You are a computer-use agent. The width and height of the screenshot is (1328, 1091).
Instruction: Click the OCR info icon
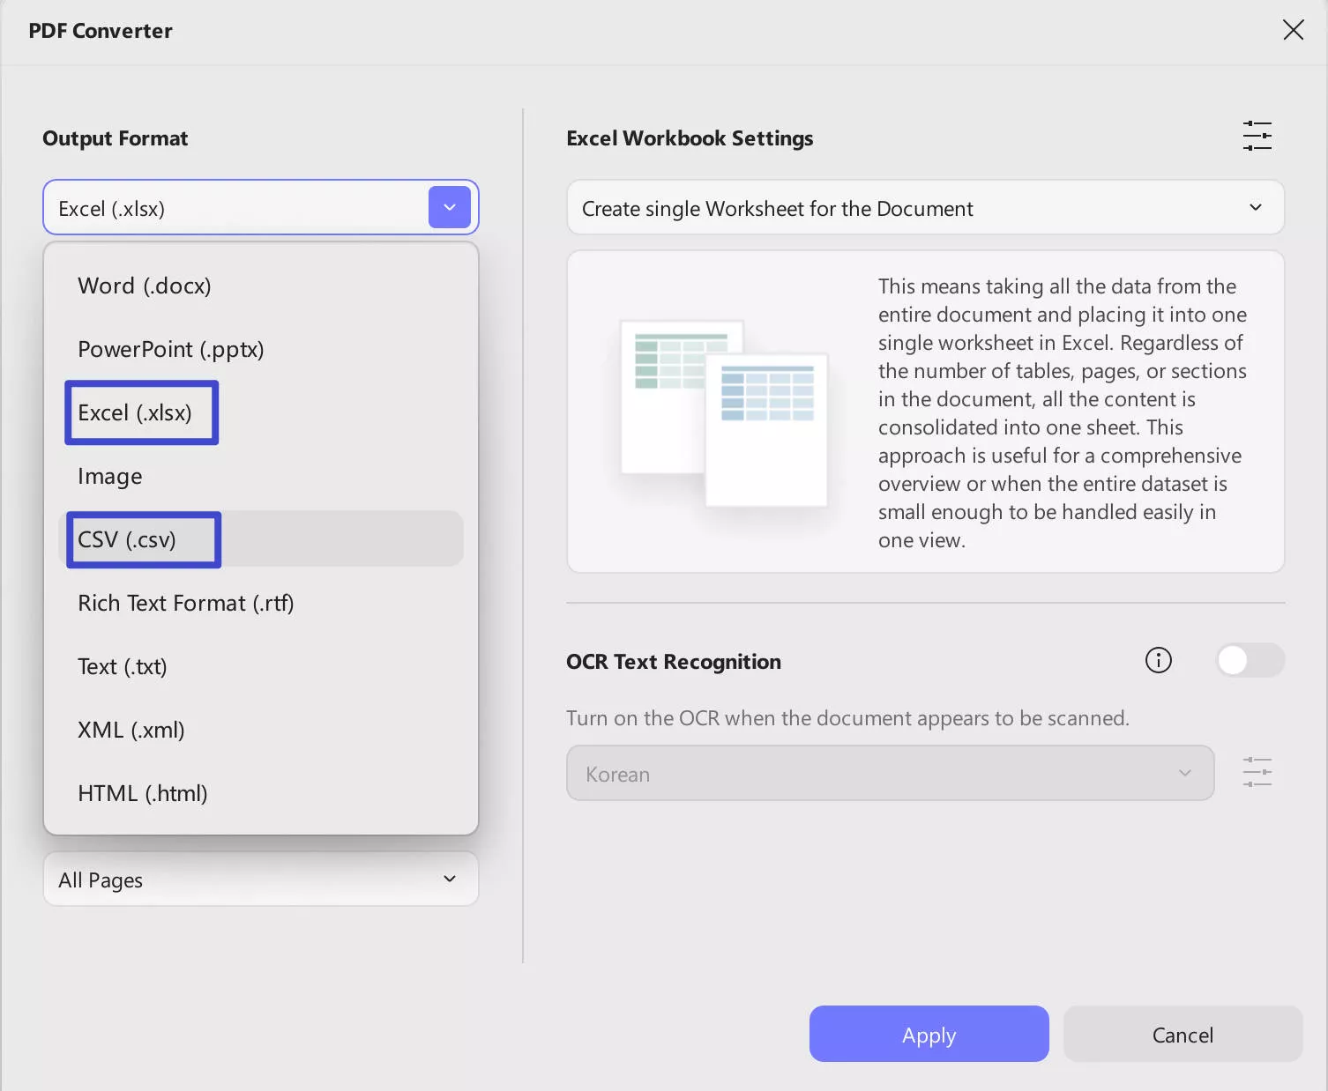[x=1158, y=660]
